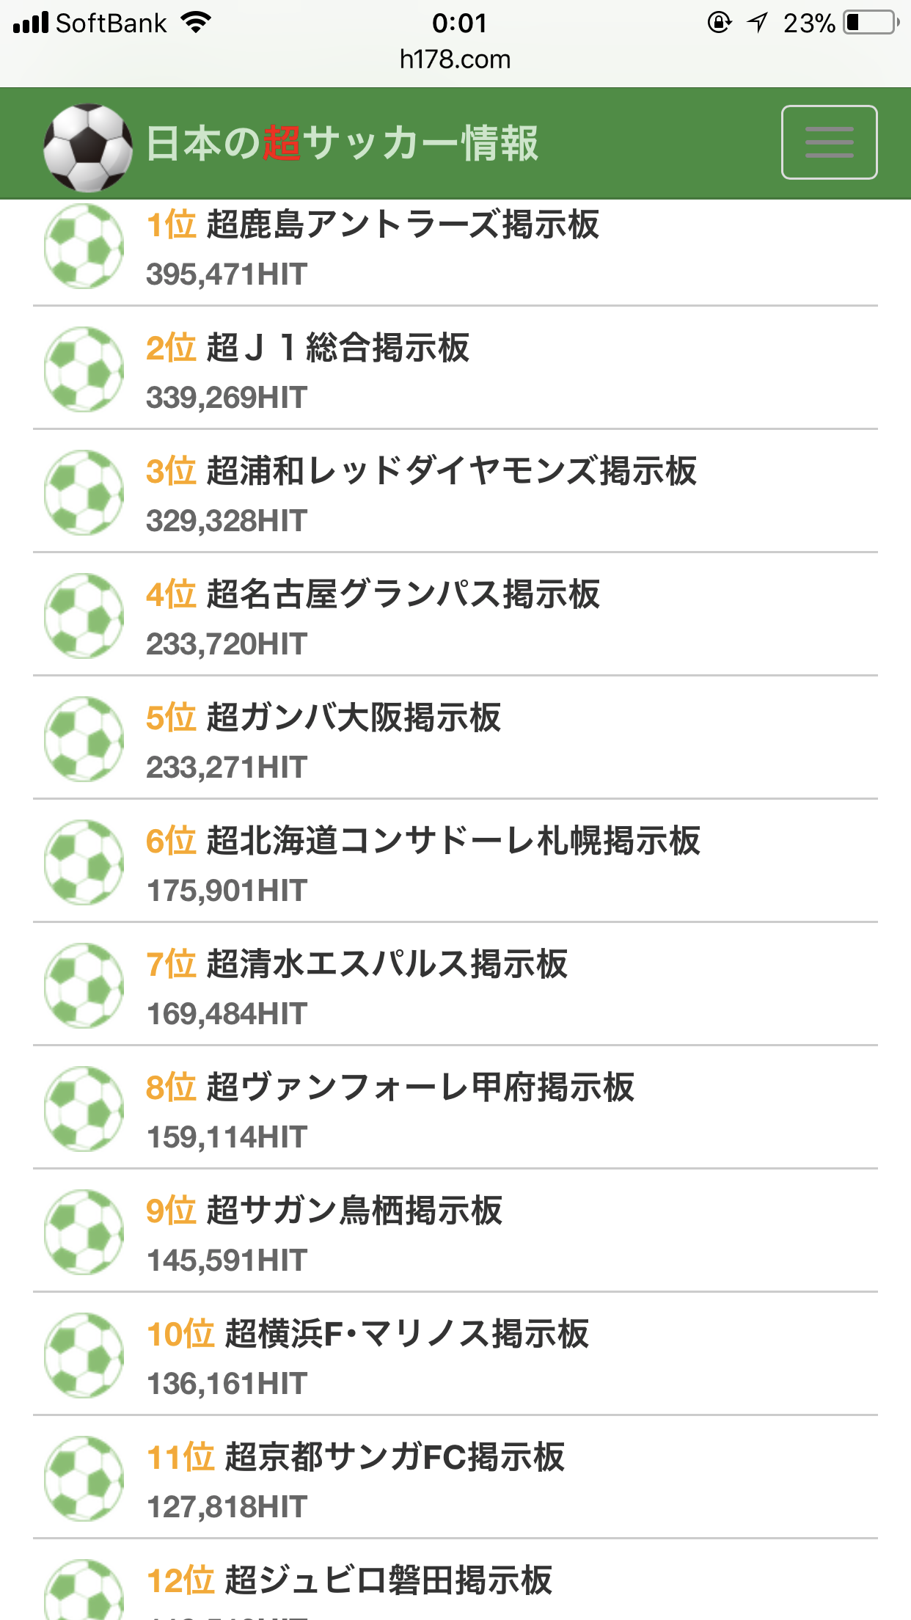This screenshot has height=1620, width=911.
Task: Select the 超J1総合掲示板 entry
Action: [337, 348]
